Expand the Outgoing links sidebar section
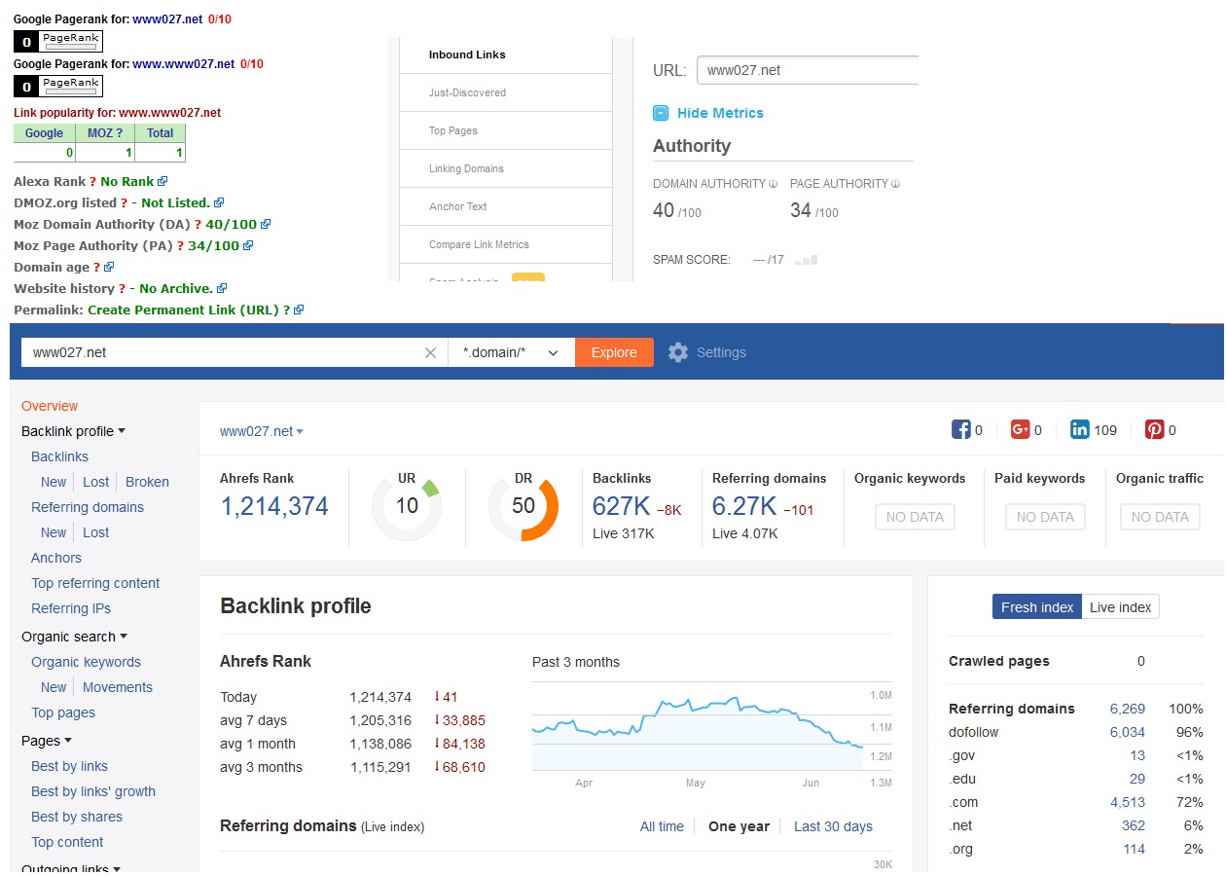 [71, 868]
